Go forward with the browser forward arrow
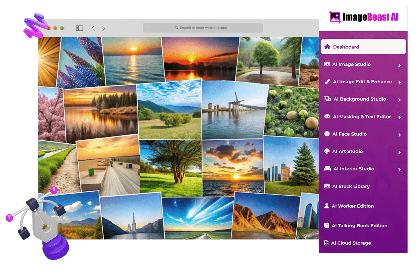Screen dimensions: 417x271 pyautogui.click(x=103, y=28)
